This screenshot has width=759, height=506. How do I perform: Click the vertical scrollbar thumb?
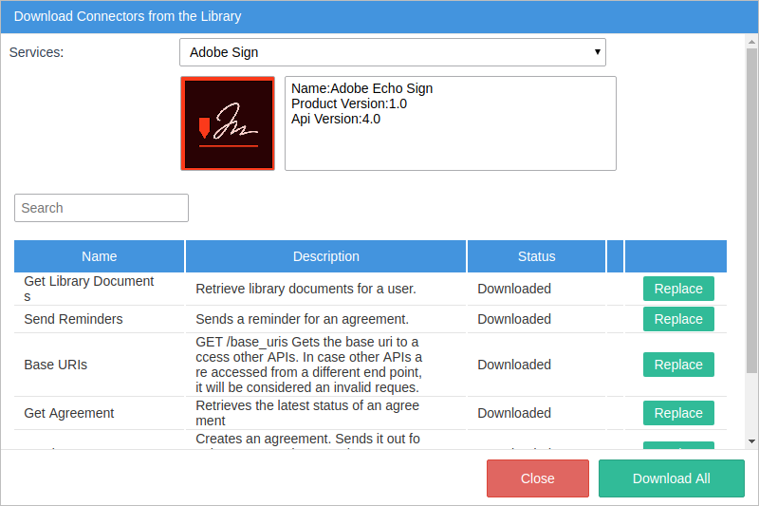[x=751, y=209]
